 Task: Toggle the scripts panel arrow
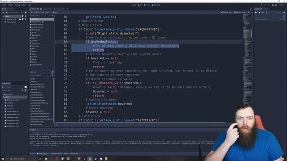coord(56,125)
